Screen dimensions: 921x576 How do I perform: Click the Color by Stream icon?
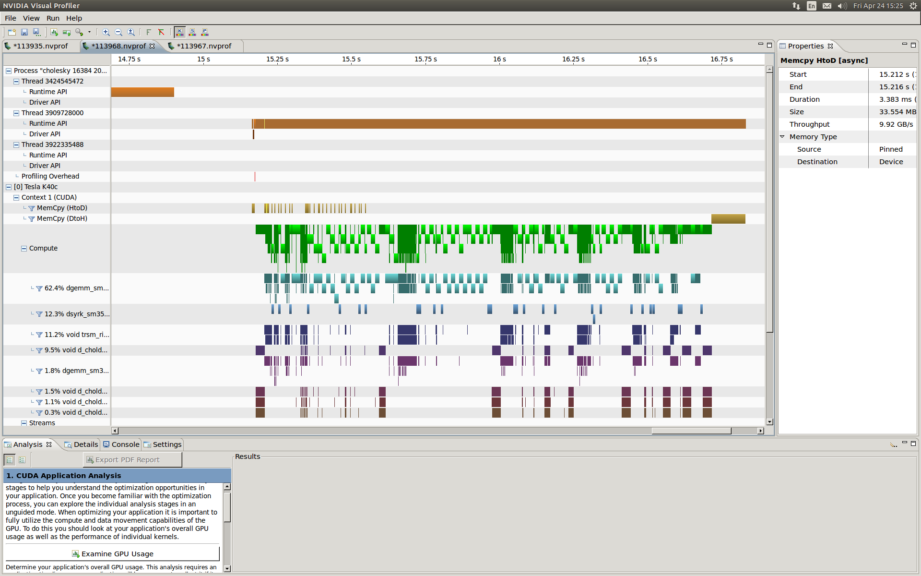(x=192, y=32)
